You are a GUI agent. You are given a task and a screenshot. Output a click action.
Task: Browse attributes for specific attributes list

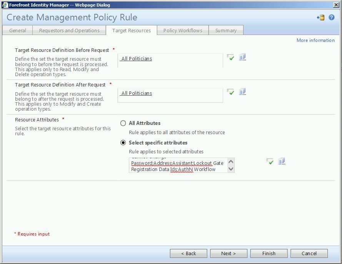coord(282,161)
